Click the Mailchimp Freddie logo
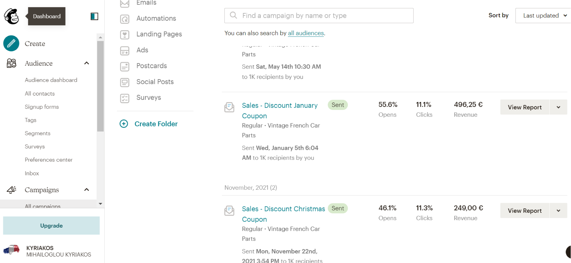Image resolution: width=571 pixels, height=263 pixels. 12,16
